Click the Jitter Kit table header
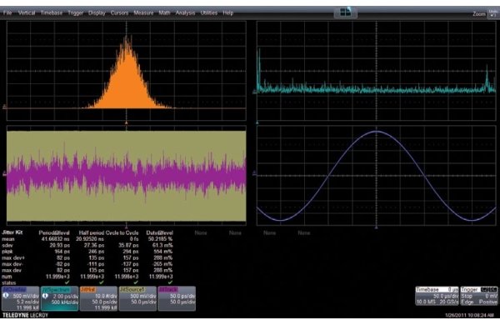500x325 pixels. point(12,232)
